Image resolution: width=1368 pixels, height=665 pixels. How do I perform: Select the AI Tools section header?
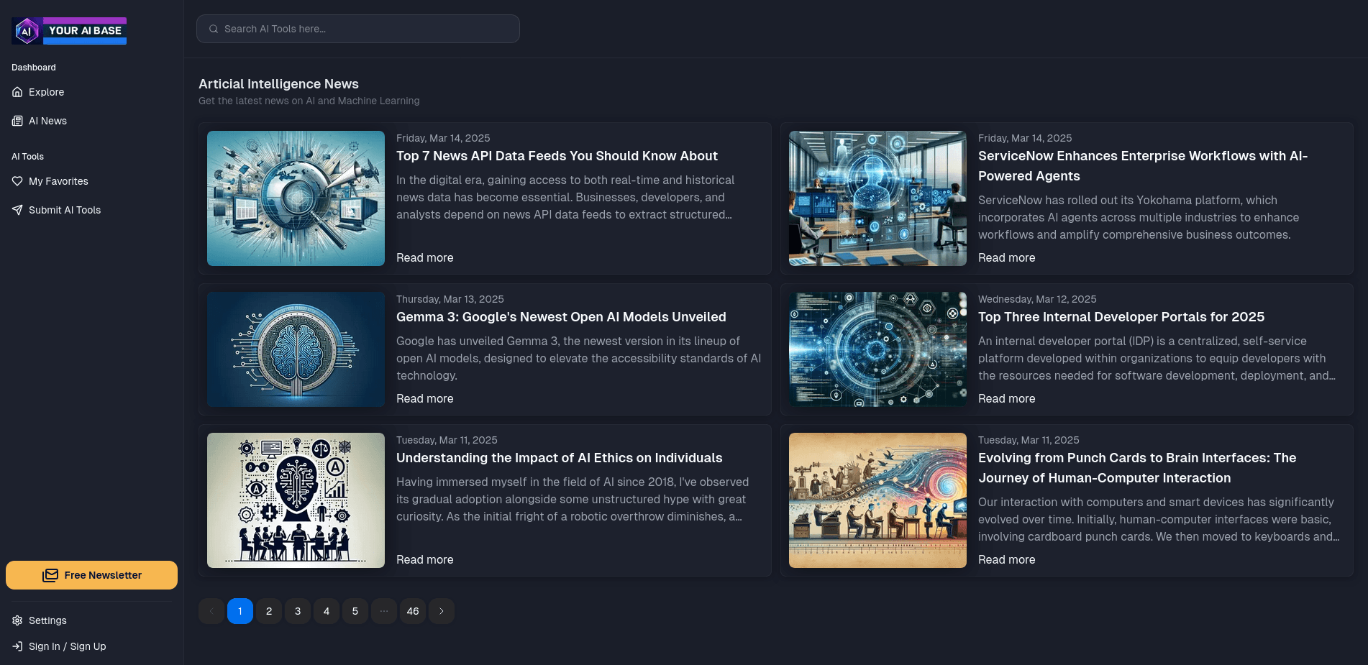tap(28, 156)
